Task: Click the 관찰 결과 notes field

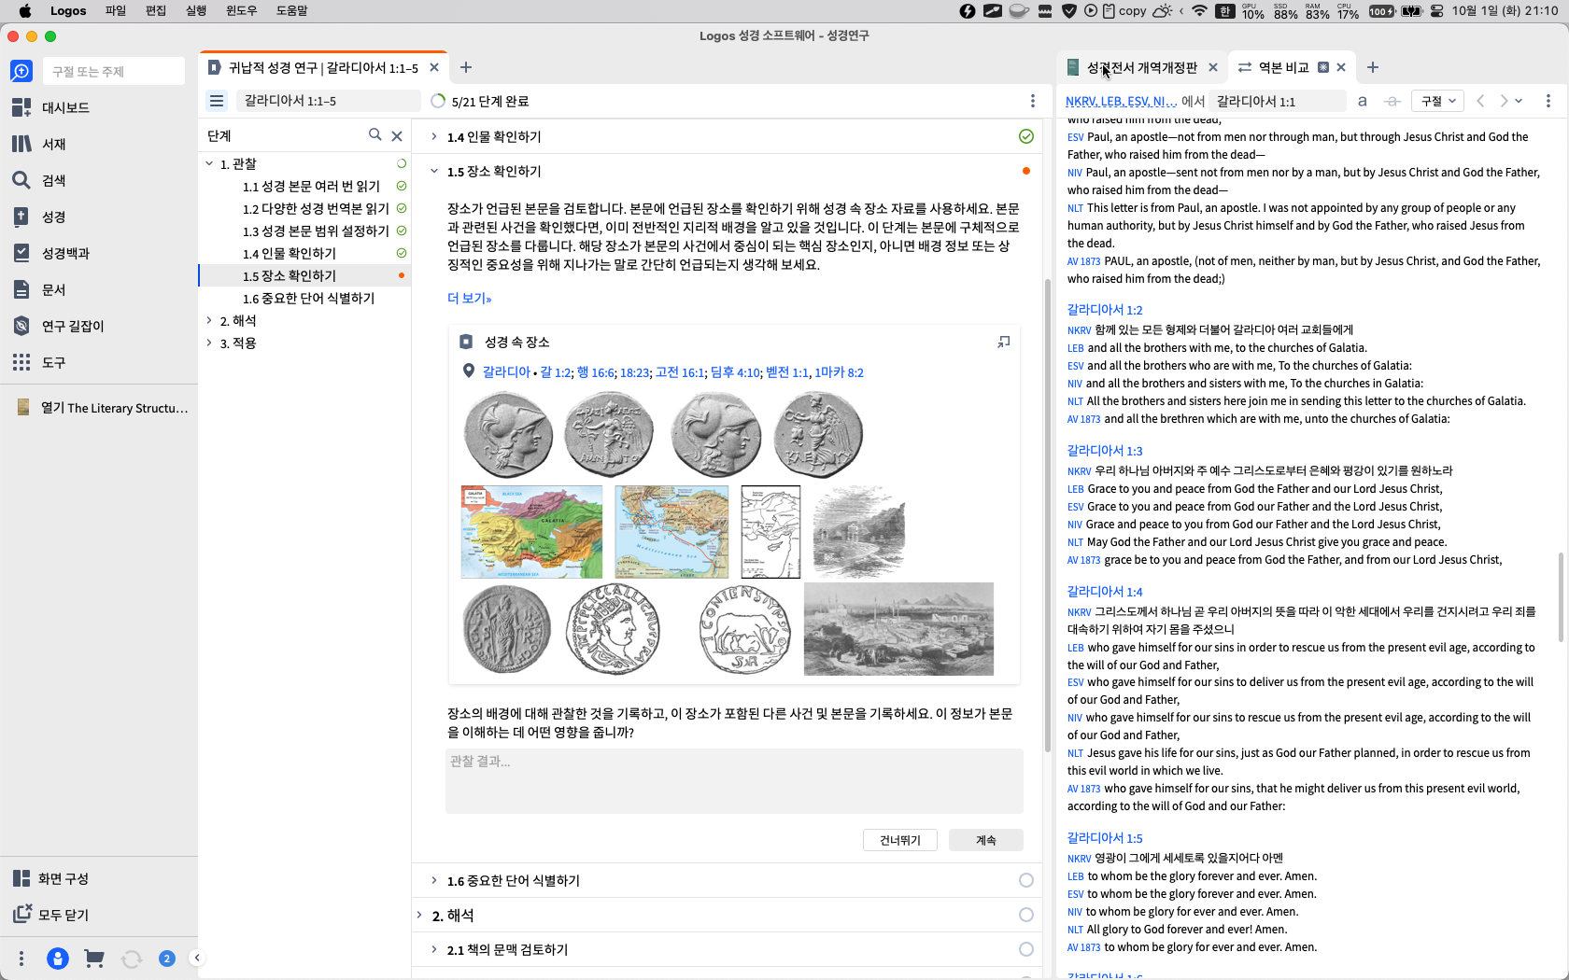Action: click(x=734, y=780)
